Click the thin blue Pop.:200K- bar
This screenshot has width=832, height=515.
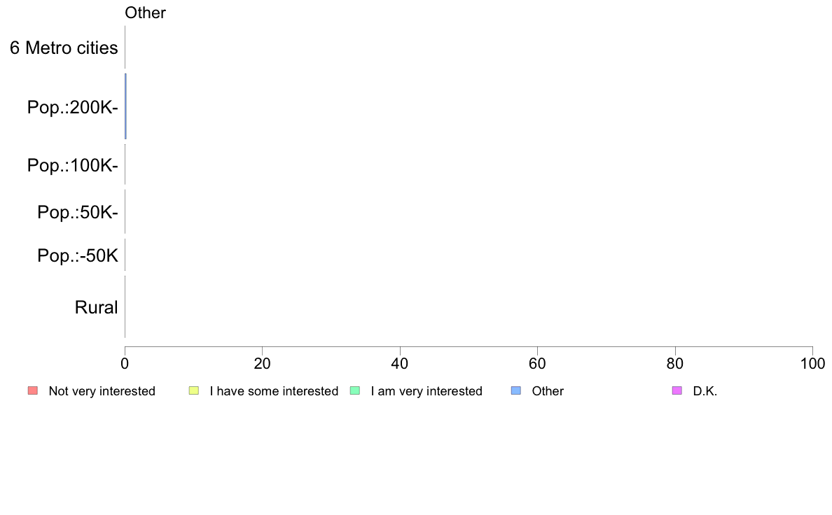click(x=125, y=106)
